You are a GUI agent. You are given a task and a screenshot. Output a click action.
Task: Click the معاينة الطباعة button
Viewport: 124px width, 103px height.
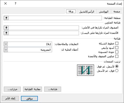pos(32,89)
